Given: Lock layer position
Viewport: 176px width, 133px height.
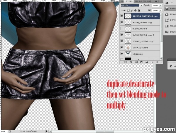Looking at the screenshot, I should 135,10.
